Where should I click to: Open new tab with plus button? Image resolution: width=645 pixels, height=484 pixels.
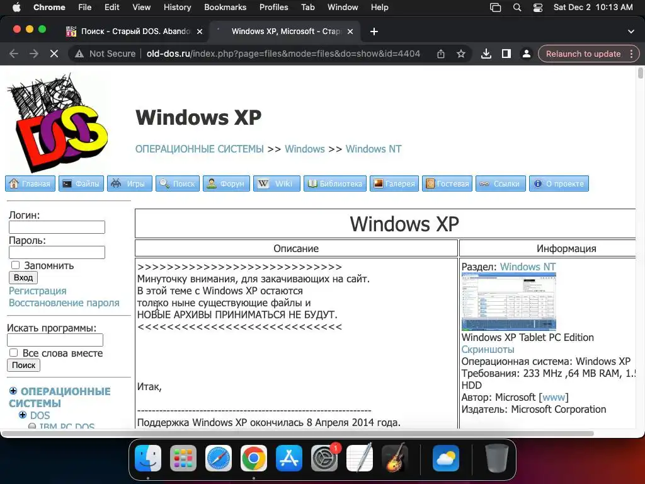tap(374, 32)
